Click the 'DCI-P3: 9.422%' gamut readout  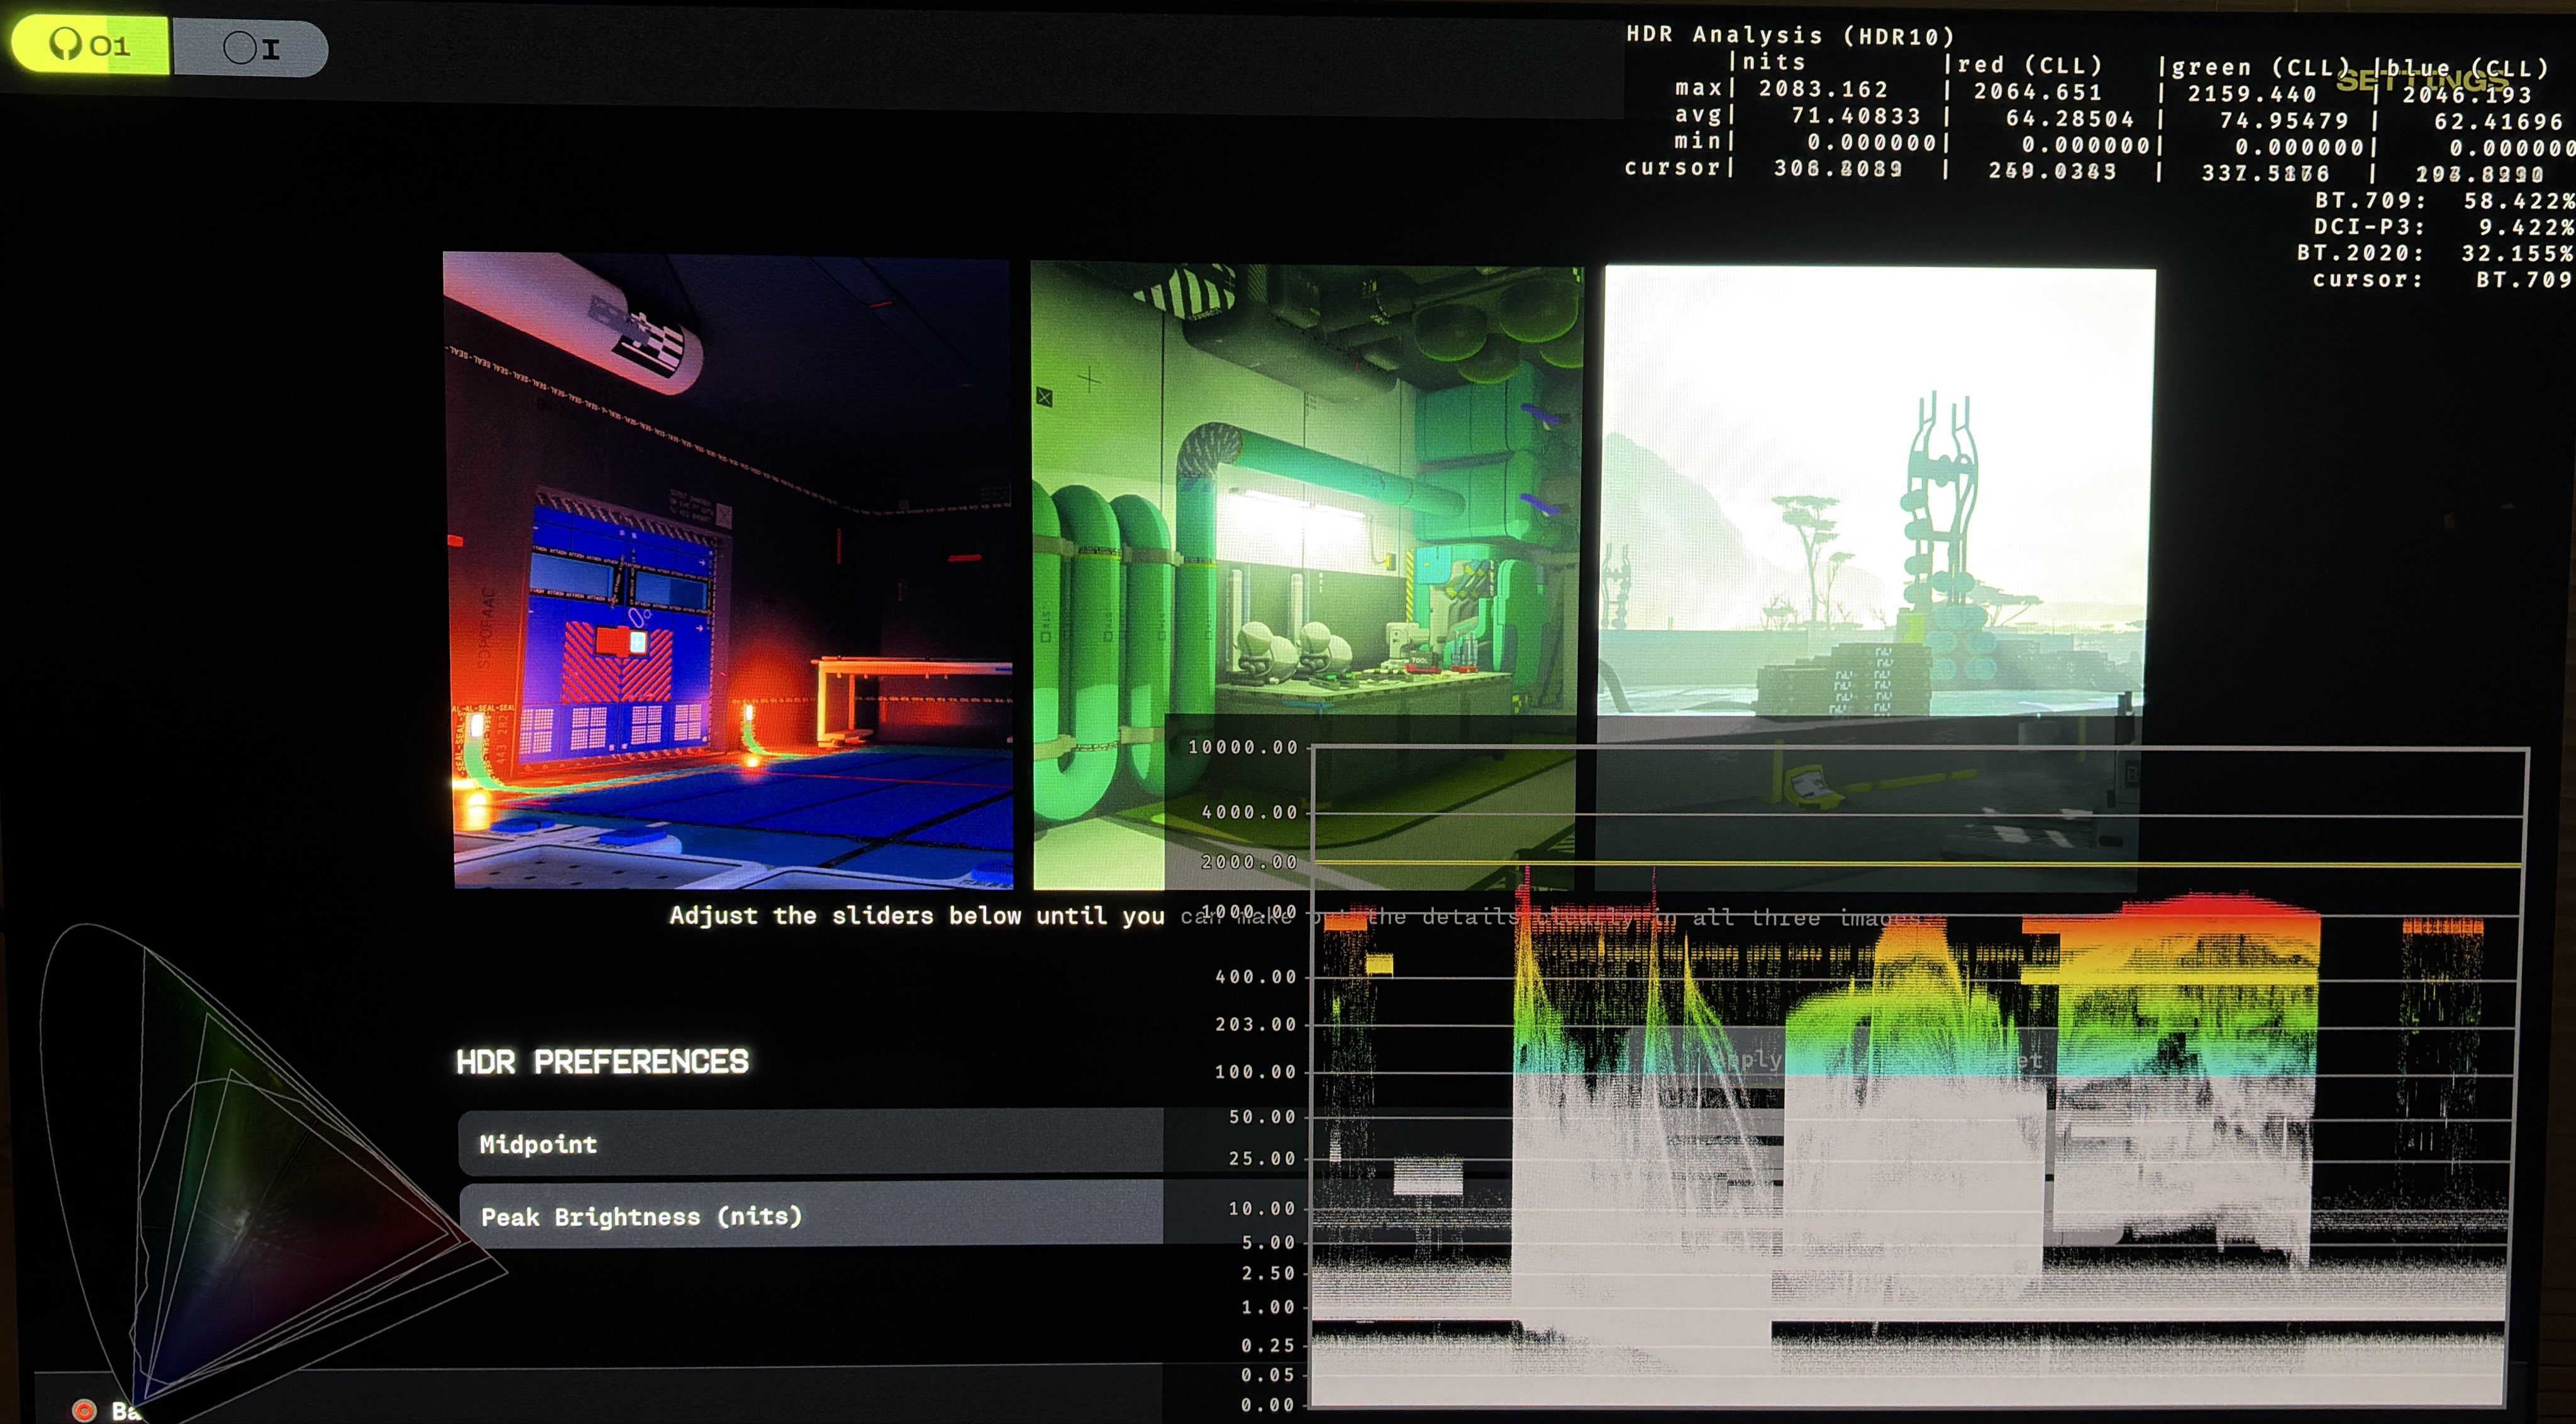point(2444,227)
